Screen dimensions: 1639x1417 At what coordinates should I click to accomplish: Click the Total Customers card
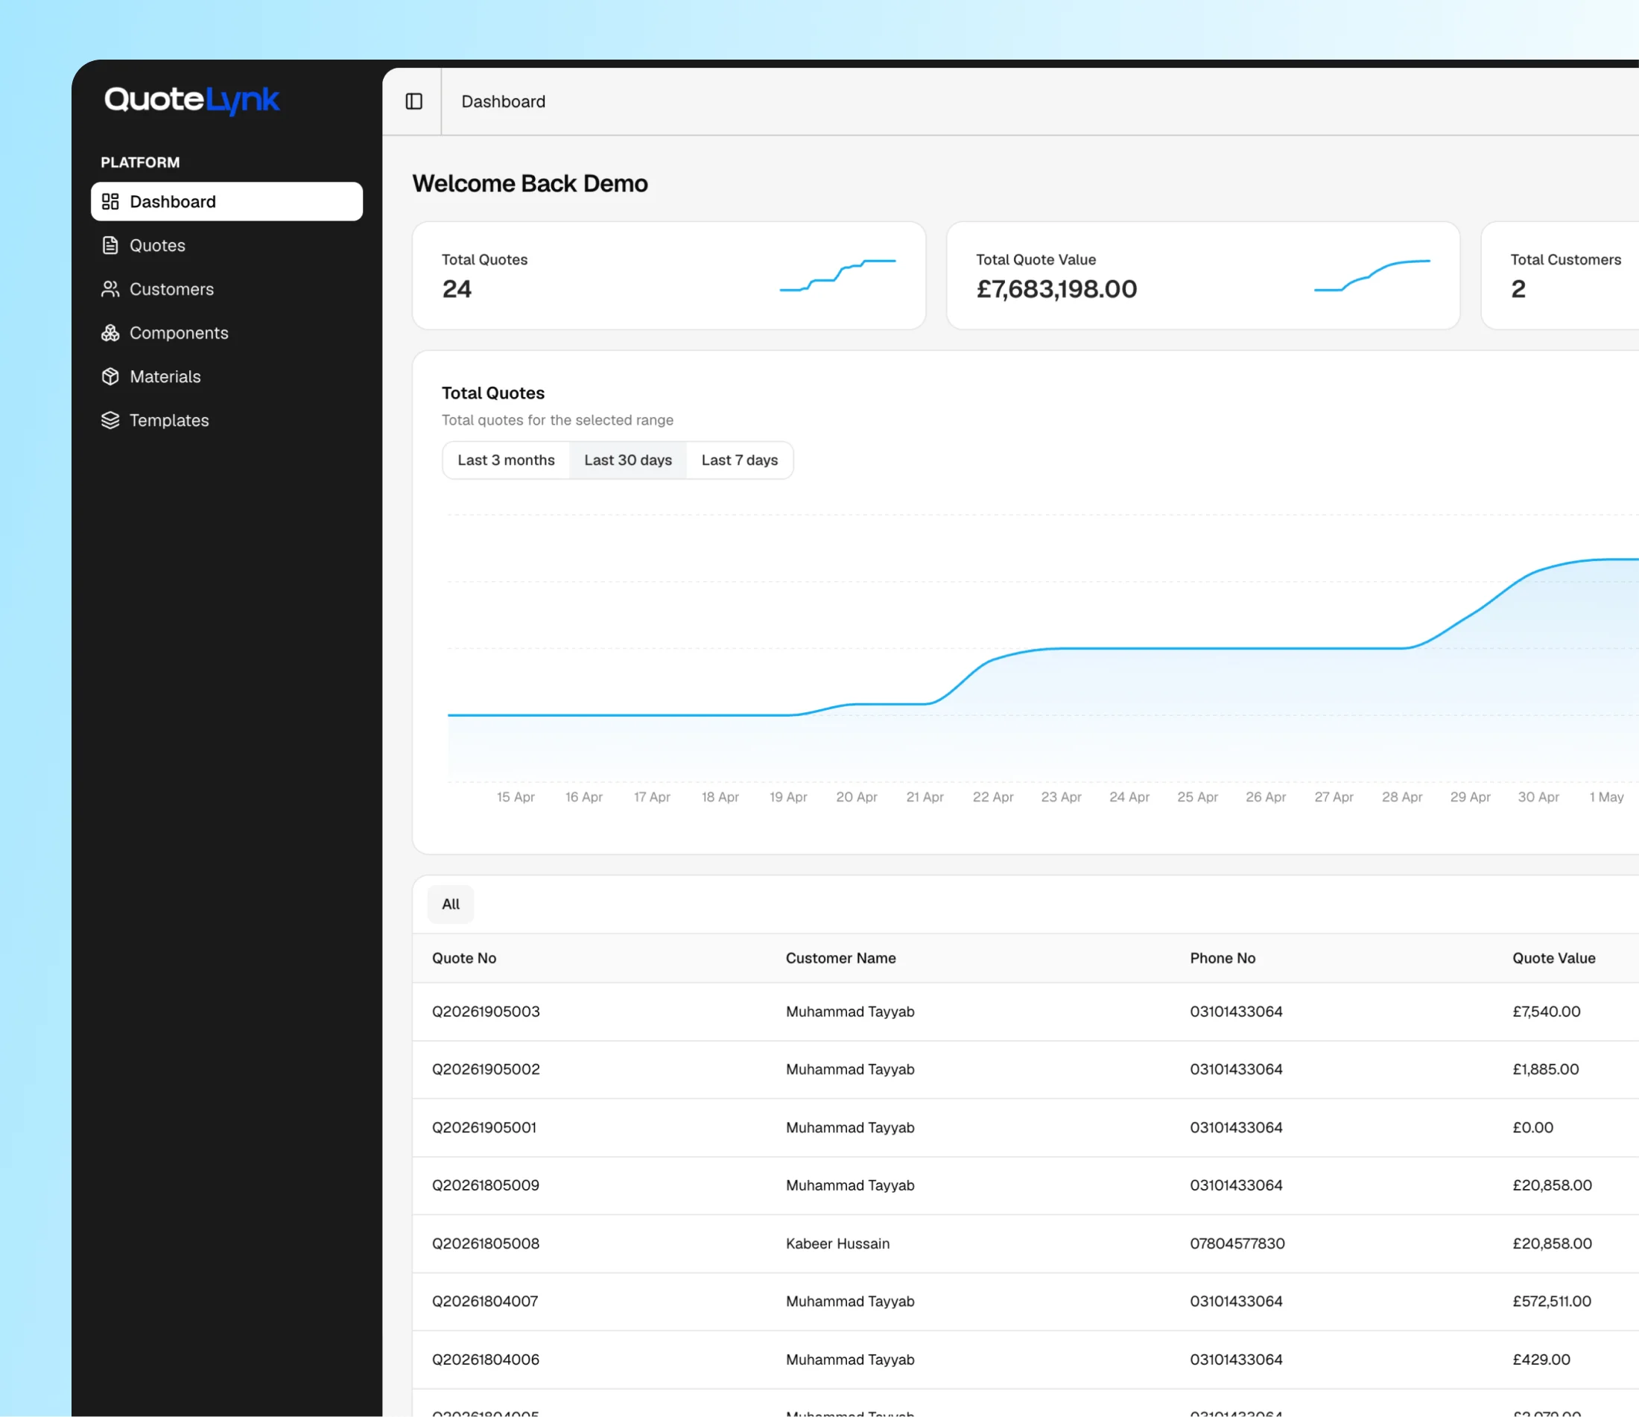[x=1560, y=276]
